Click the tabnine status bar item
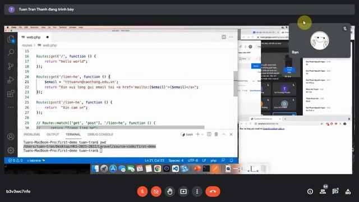Viewport: 359px width, 202px height. (x=36, y=160)
